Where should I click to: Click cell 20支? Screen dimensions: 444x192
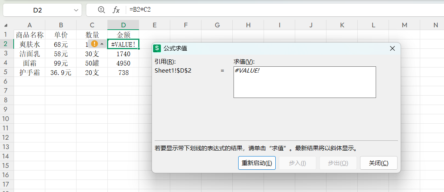click(92, 72)
